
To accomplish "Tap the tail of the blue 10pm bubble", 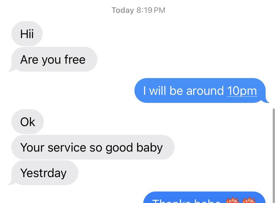I will click(266, 101).
